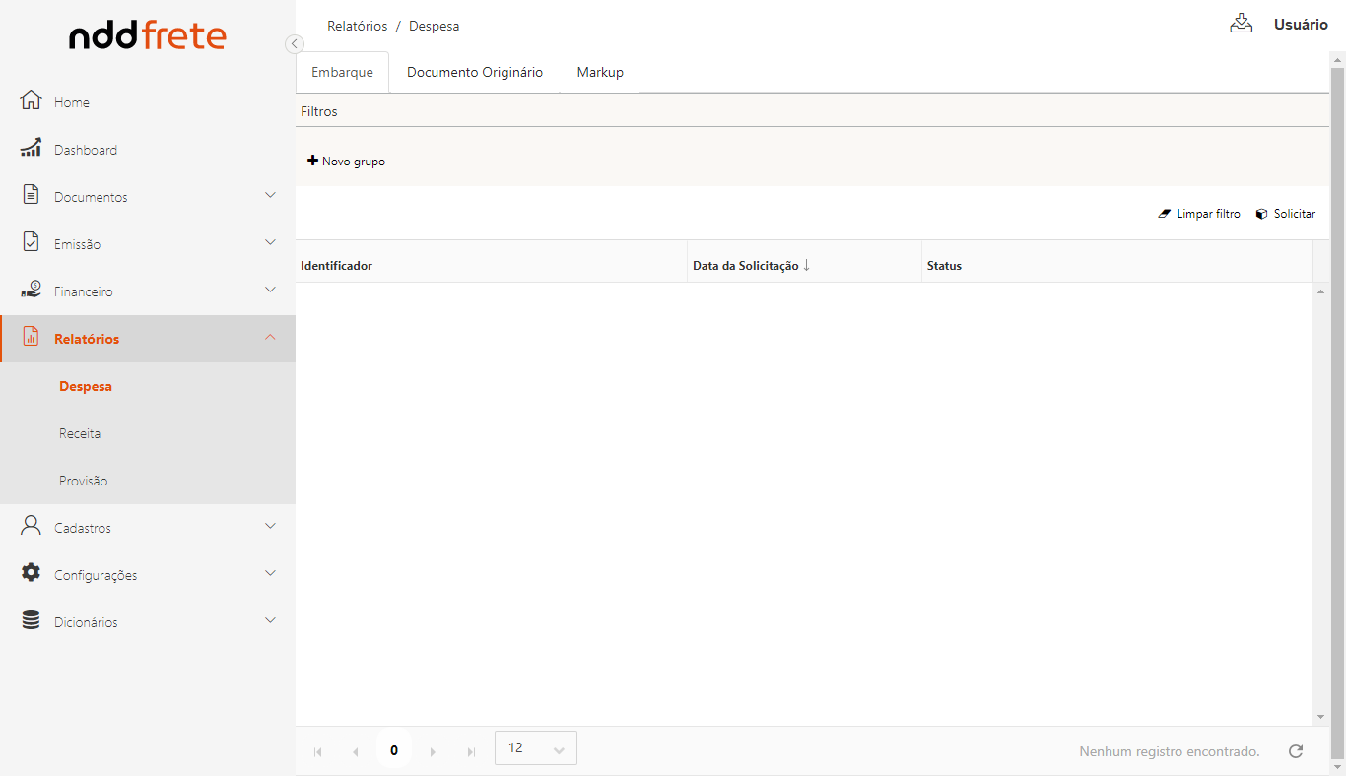Screen dimensions: 1346x776
Task: Collapse the sidebar with the arrow circle
Action: coord(295,43)
